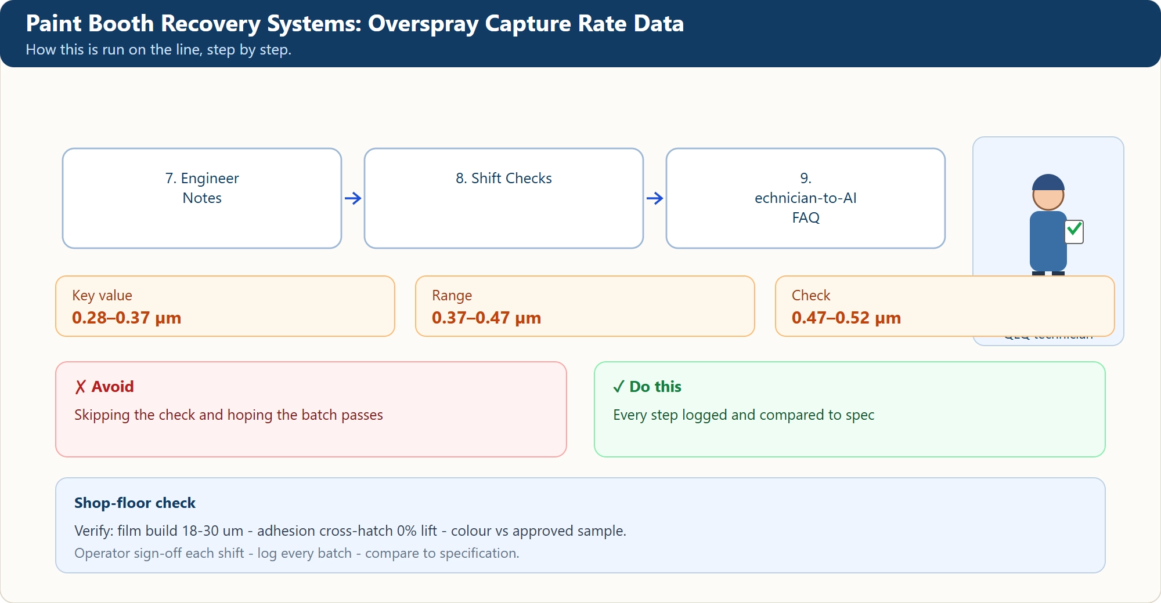Click the 'Verify: film build 18-30 um' line
The height and width of the screenshot is (603, 1161).
[350, 531]
